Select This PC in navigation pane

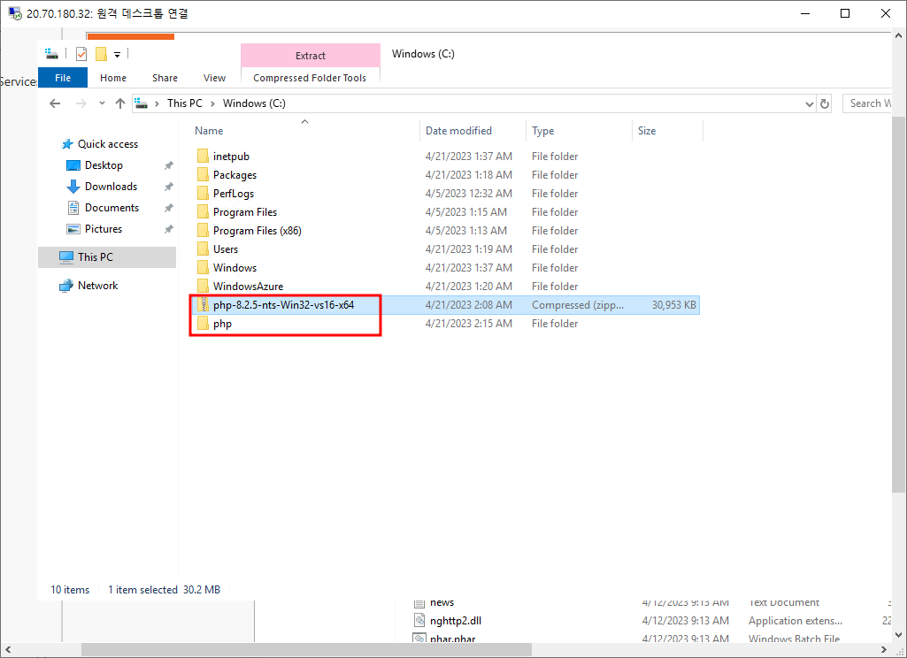[x=107, y=257]
